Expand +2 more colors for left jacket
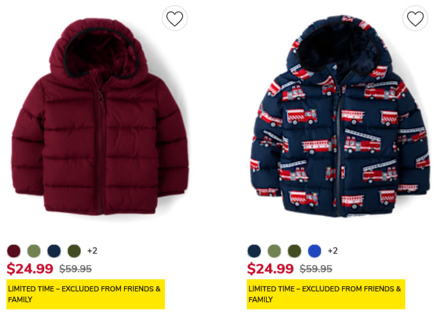Image resolution: width=434 pixels, height=313 pixels. (92, 251)
